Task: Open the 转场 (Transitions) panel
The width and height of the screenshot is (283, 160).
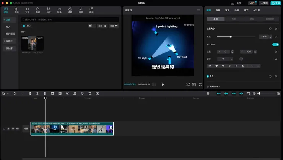Action: click(x=59, y=10)
